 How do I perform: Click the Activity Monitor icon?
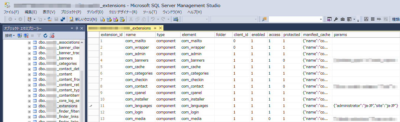[176, 19]
